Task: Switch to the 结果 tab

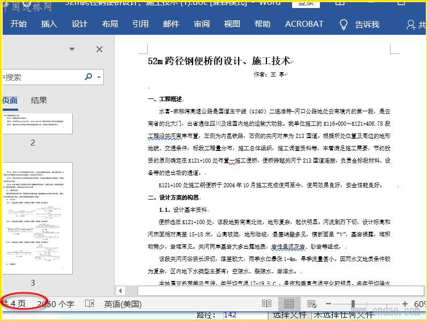Action: click(39, 100)
